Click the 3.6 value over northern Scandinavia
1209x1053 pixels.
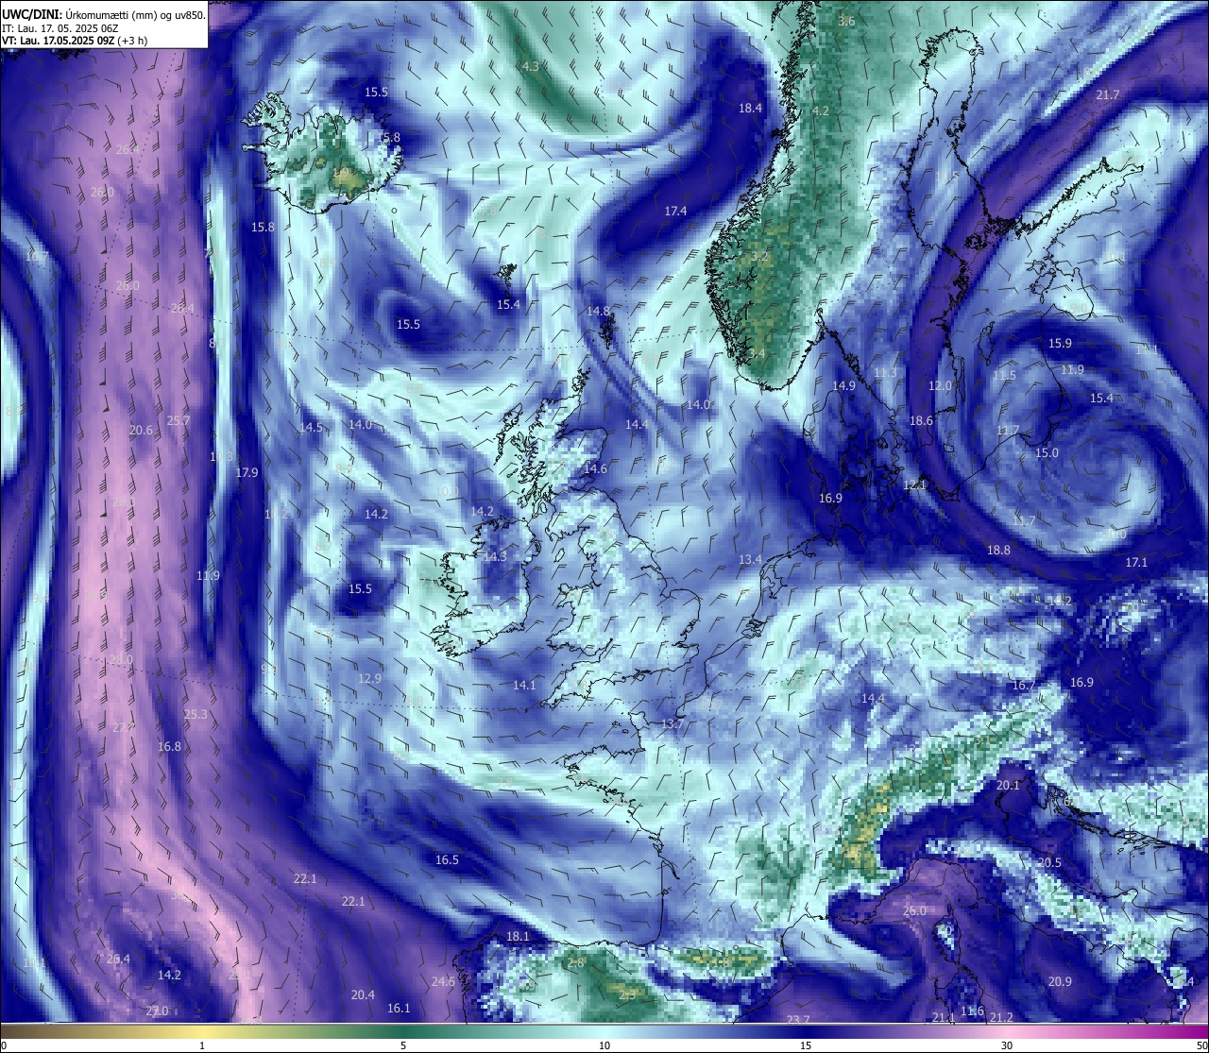click(x=846, y=22)
